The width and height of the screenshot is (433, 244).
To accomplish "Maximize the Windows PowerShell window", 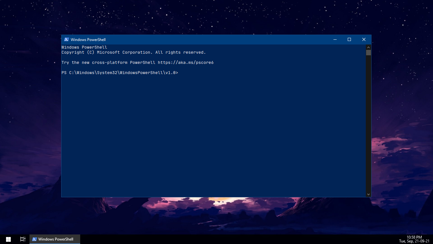I will [349, 40].
